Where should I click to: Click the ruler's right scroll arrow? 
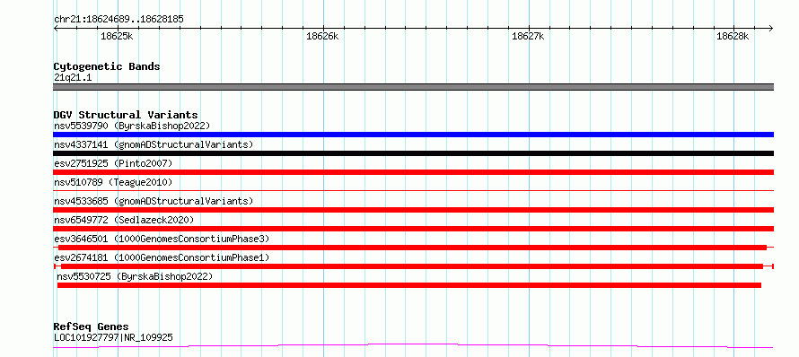click(770, 28)
